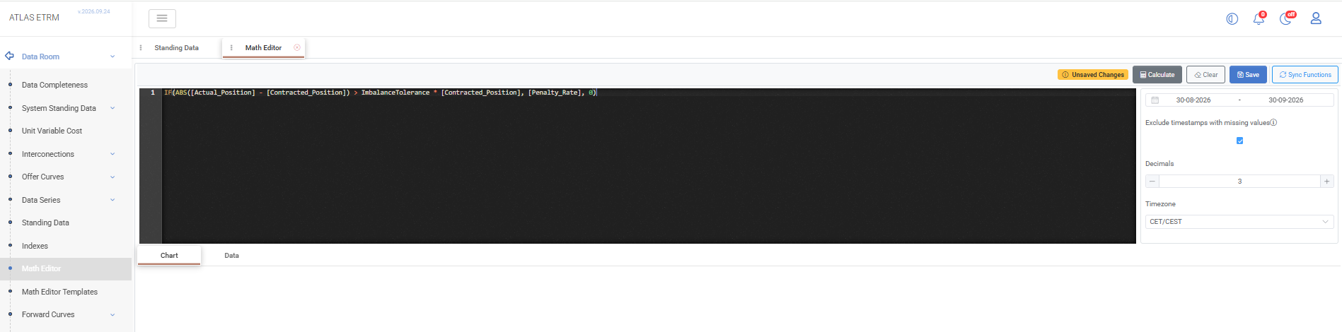Select the Math Editor tab
Viewport: 1342px width, 332px height.
263,48
